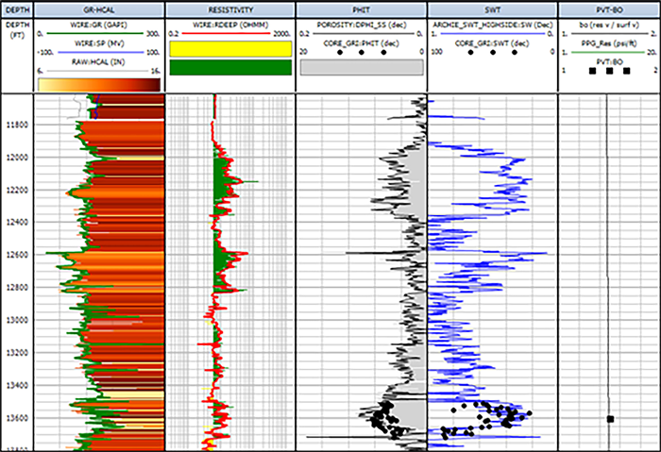Click the RAW:HCAL (IN) curve label
Screen dimensions: 661x452
coord(99,63)
